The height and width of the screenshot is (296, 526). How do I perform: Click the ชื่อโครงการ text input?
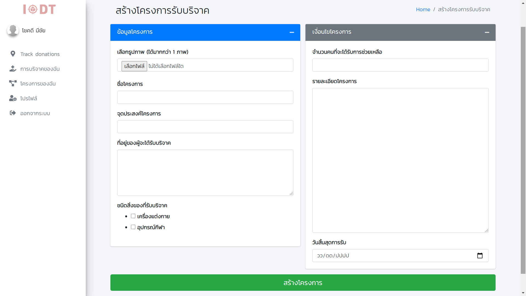click(205, 97)
